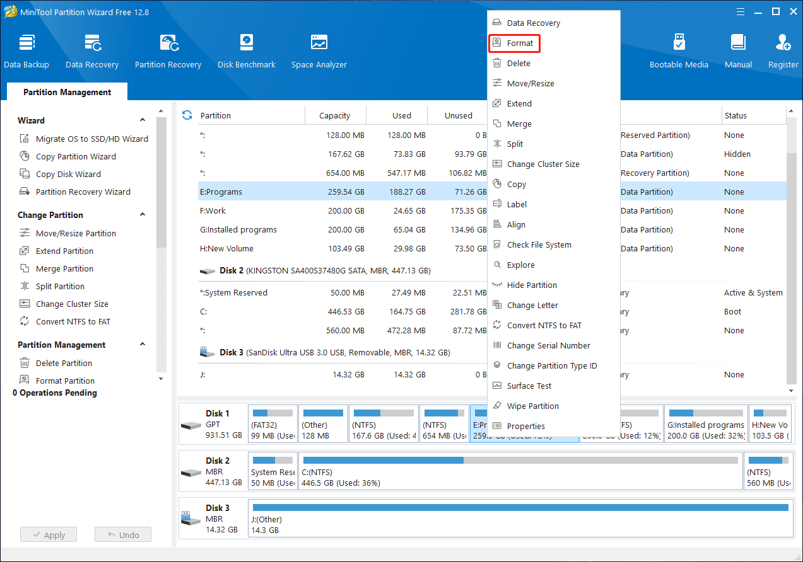803x562 pixels.
Task: Launch the Disk Benchmark tool
Action: 246,49
